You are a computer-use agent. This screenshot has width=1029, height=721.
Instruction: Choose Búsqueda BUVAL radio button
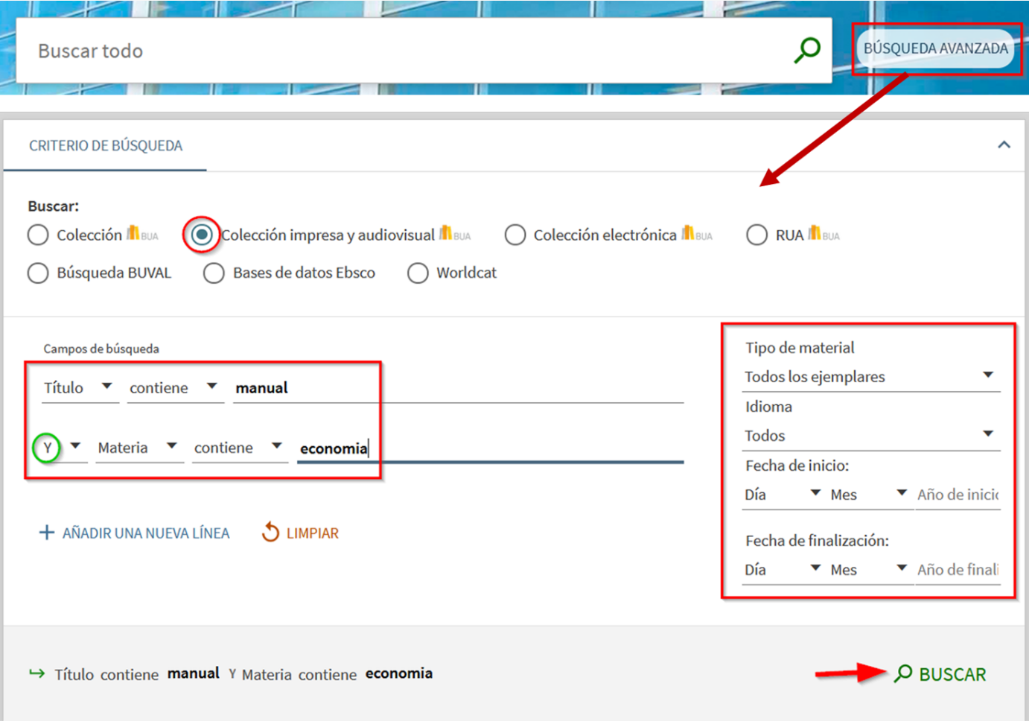[38, 273]
